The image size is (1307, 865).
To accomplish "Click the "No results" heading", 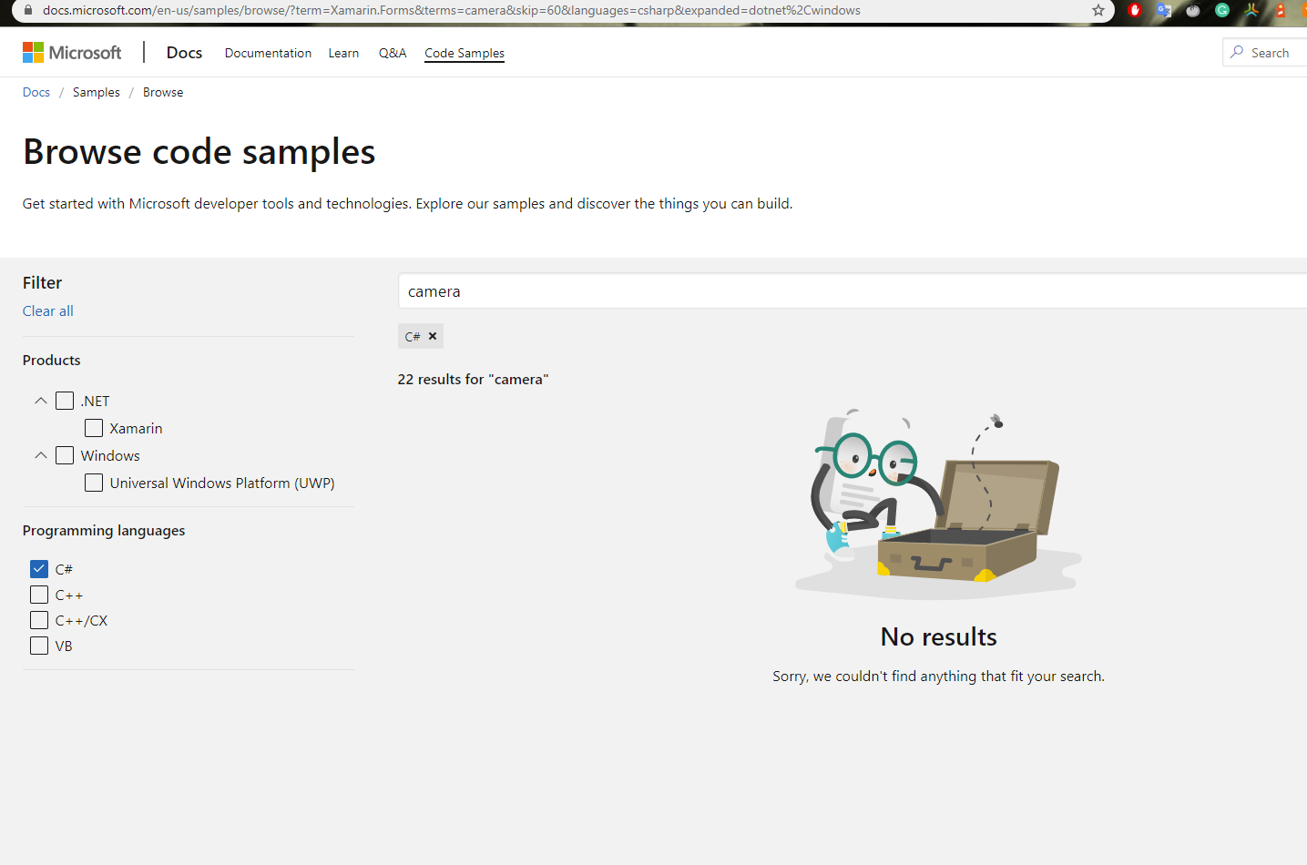I will pyautogui.click(x=939, y=636).
